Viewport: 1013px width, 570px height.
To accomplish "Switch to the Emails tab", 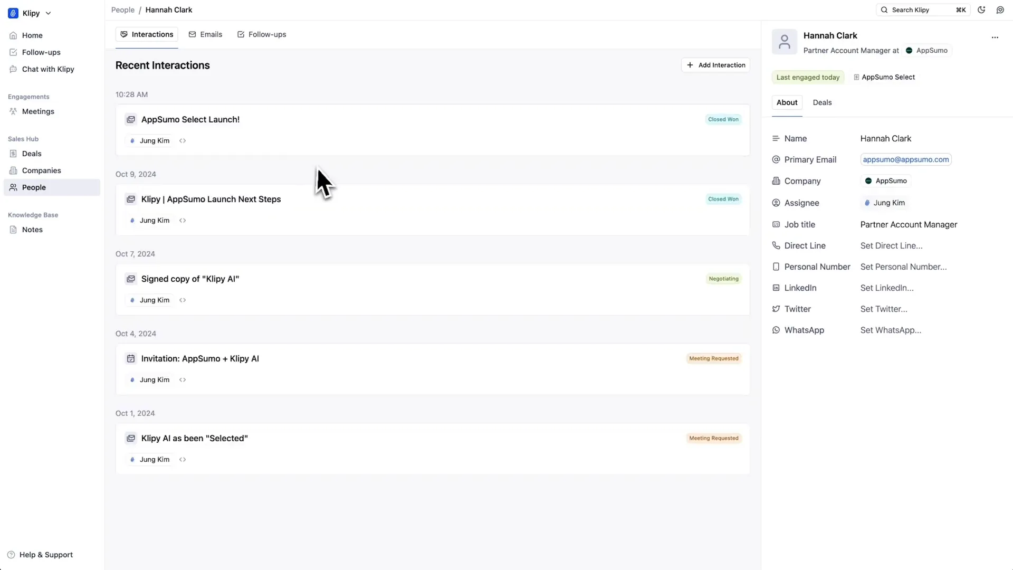I will (205, 34).
